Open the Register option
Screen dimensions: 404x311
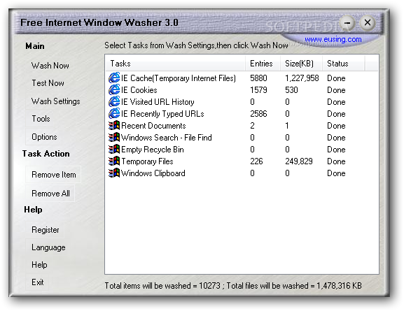[46, 230]
